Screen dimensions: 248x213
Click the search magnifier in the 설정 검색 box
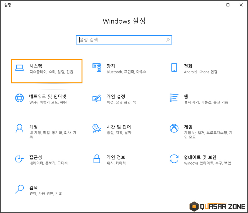coord(168,40)
